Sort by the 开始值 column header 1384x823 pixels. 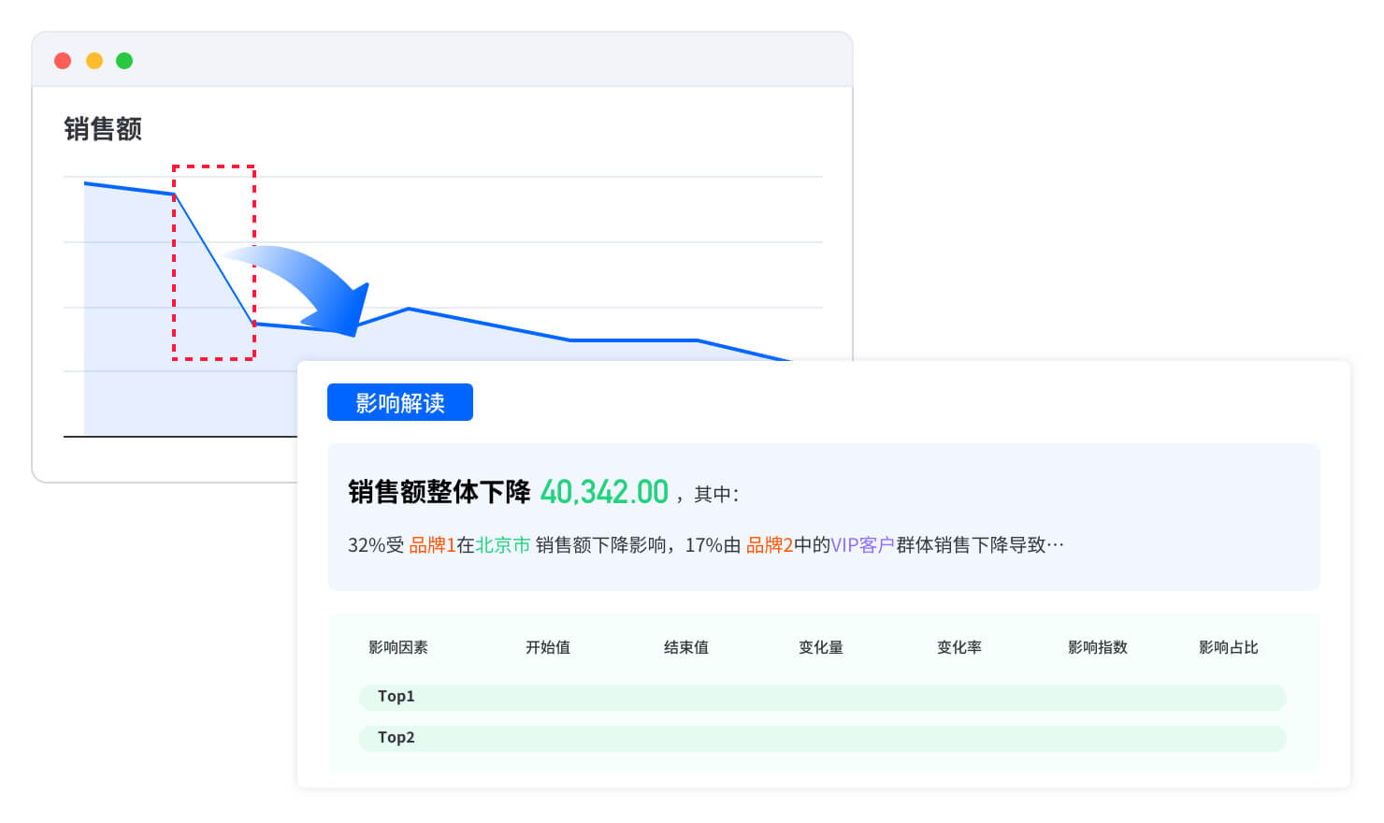click(x=547, y=647)
